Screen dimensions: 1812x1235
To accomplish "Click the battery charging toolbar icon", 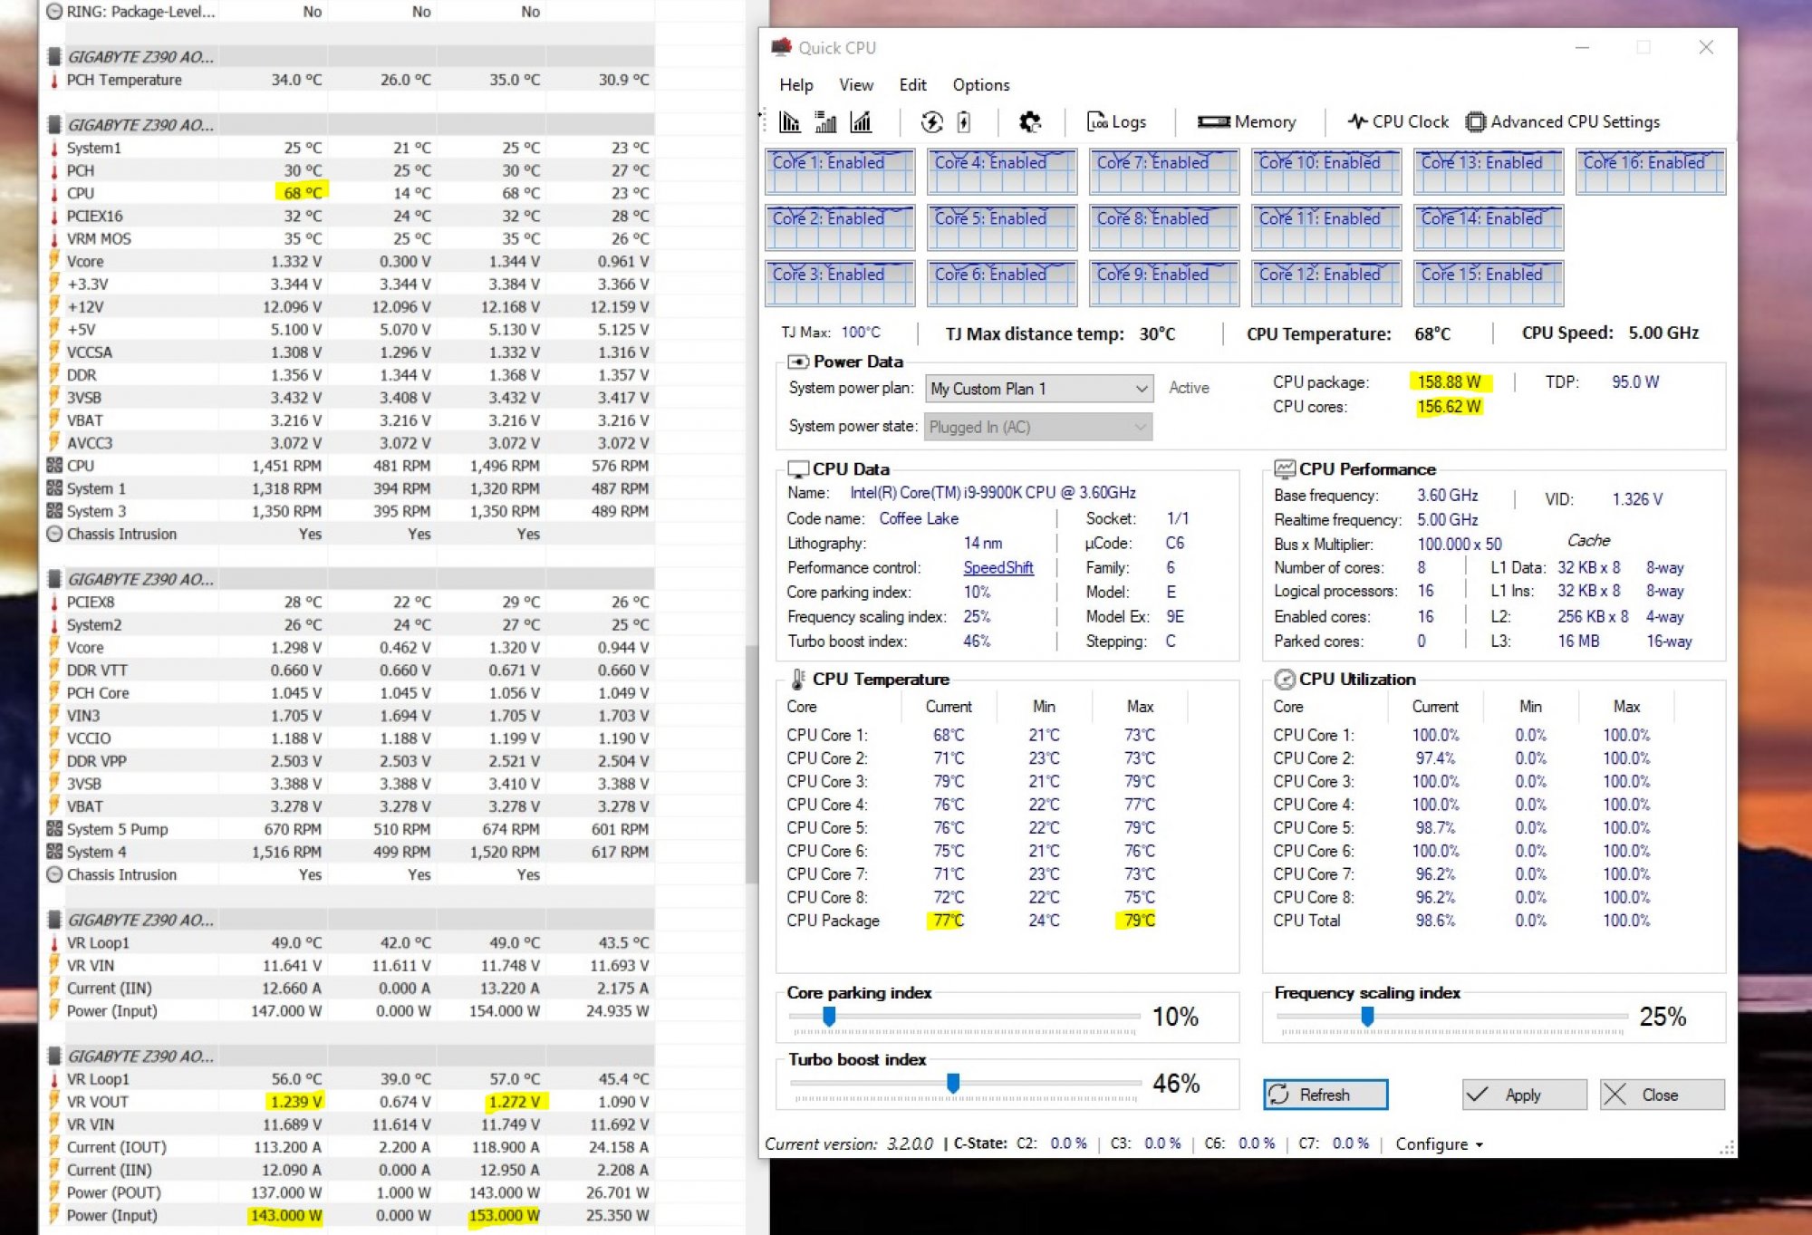I will coord(964,121).
